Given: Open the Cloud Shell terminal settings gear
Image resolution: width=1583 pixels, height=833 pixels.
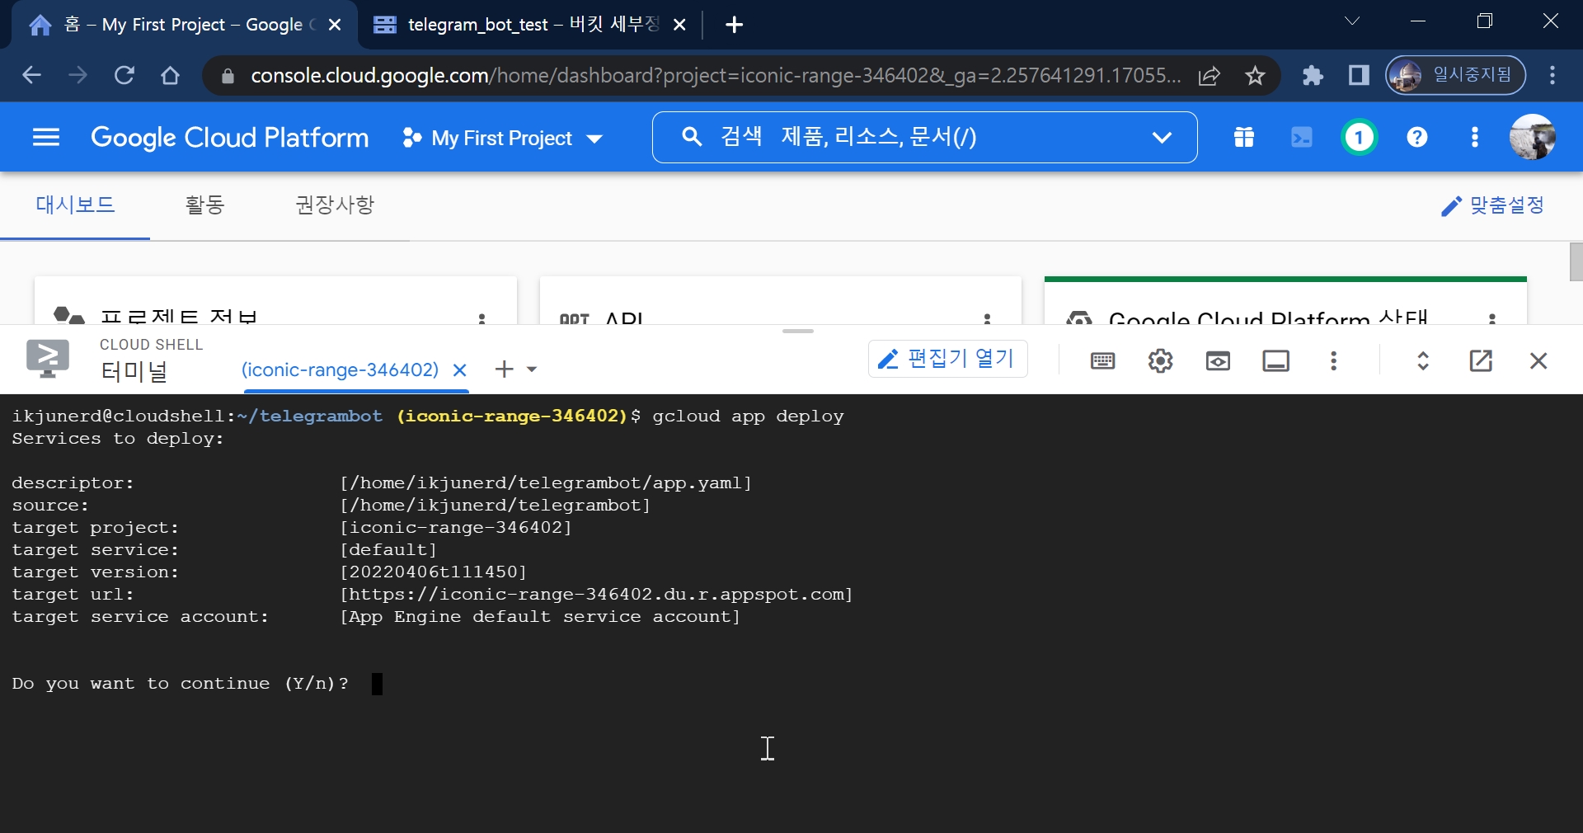Looking at the screenshot, I should 1161,360.
